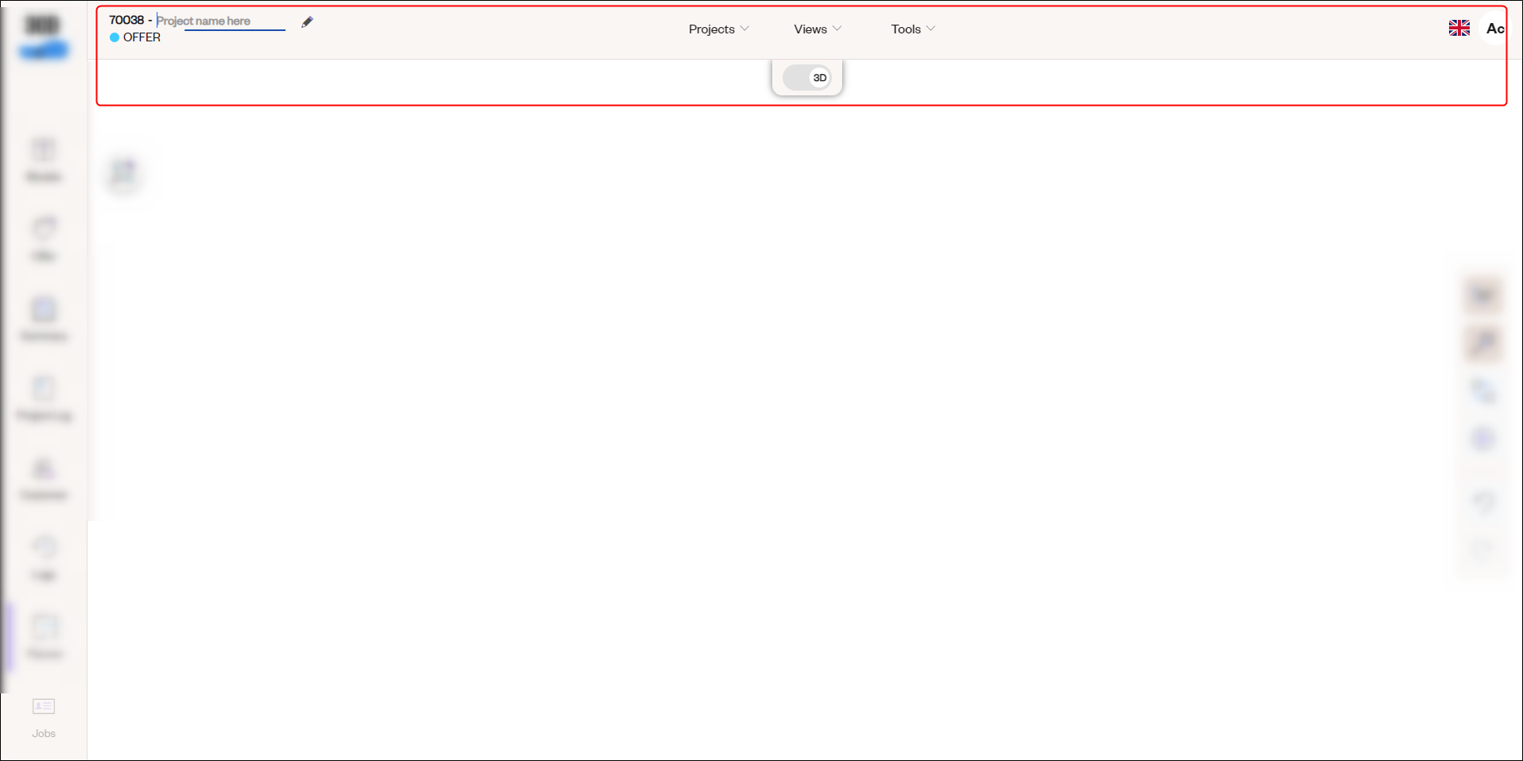The height and width of the screenshot is (761, 1523).
Task: Open the Customer sidebar item
Action: 44,478
